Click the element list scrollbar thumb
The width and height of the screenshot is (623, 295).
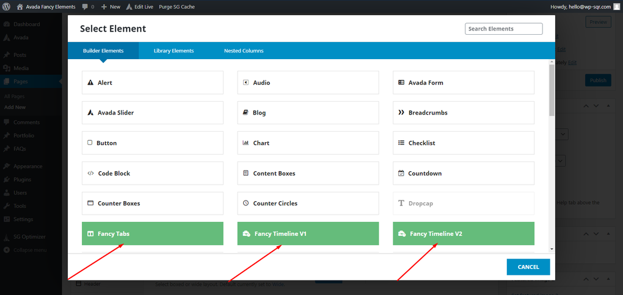pos(552,90)
